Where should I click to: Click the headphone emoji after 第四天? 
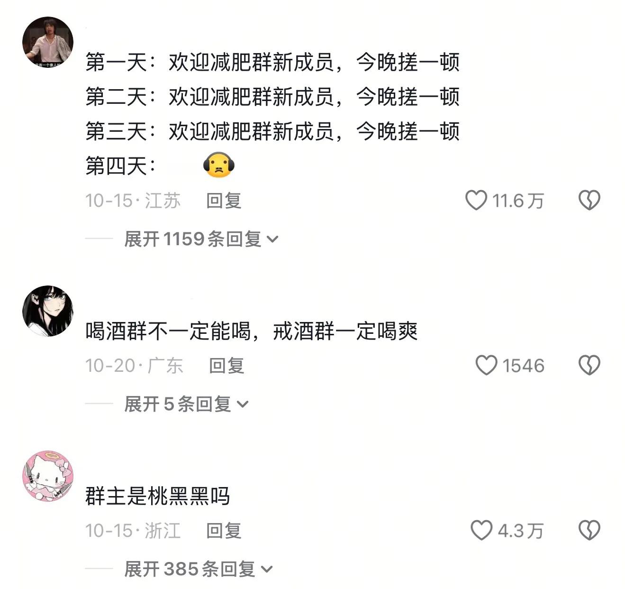[x=219, y=166]
